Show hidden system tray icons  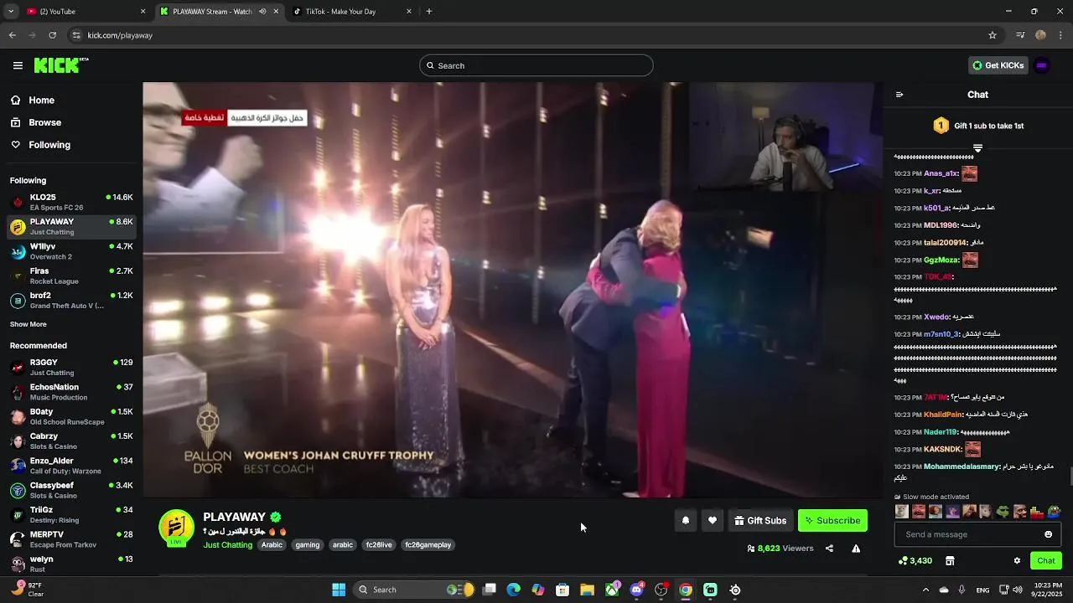click(x=925, y=590)
